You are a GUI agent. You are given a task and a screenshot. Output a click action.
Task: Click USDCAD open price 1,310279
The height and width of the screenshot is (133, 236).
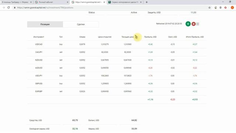click(105, 44)
